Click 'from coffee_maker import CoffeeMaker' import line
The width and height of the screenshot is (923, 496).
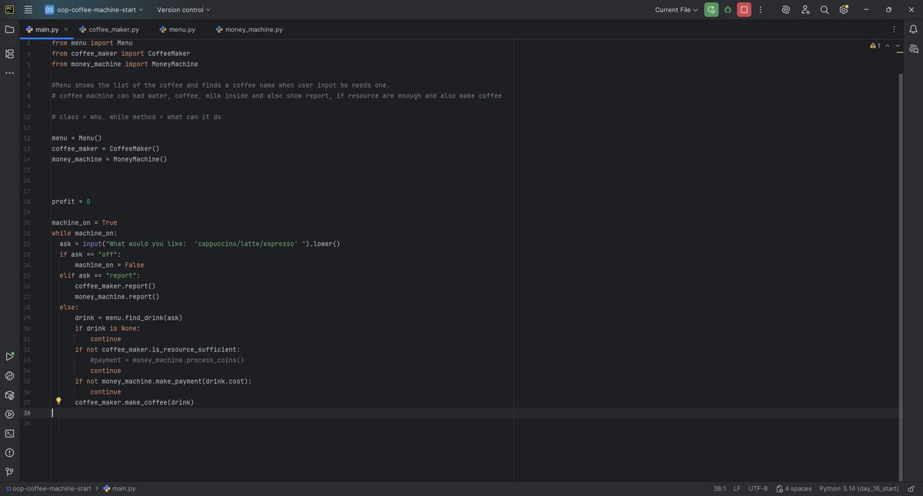(x=121, y=53)
